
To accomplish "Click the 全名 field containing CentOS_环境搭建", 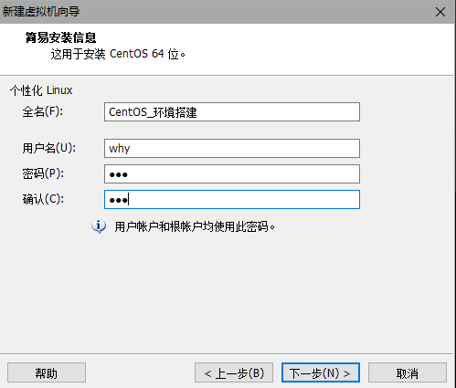I will [232, 112].
